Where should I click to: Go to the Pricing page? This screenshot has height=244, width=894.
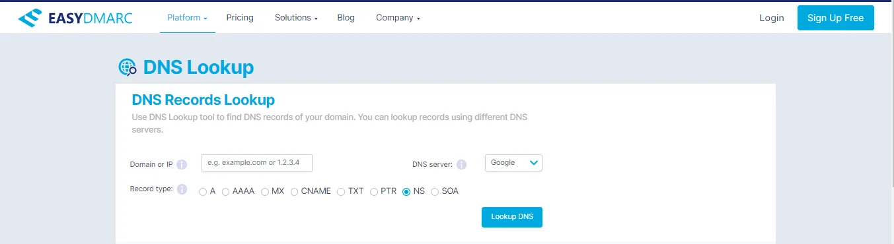(240, 18)
